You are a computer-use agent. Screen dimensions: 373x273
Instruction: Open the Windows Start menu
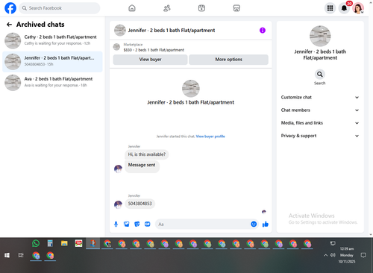(7, 255)
